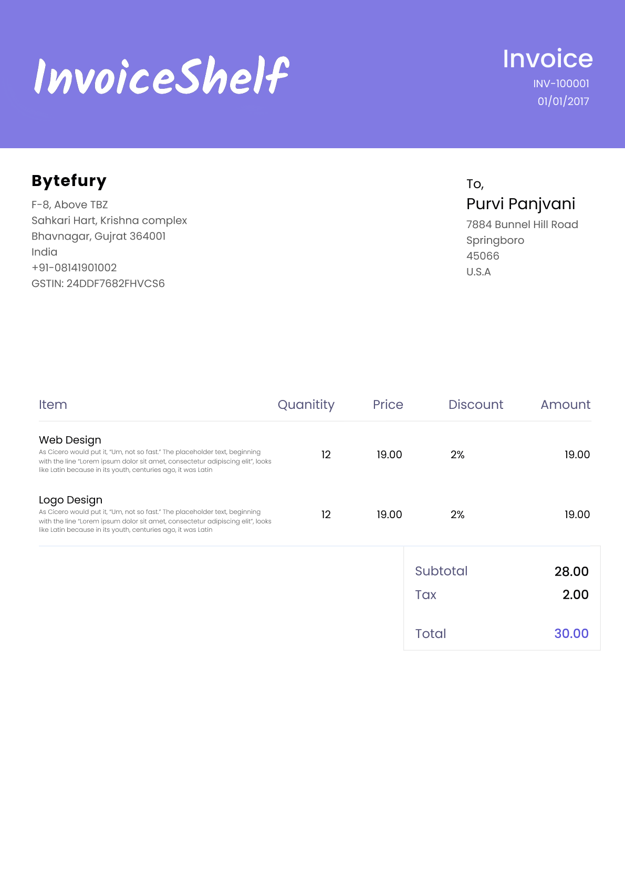
Task: Click the Bytefury company name
Action: click(x=69, y=181)
